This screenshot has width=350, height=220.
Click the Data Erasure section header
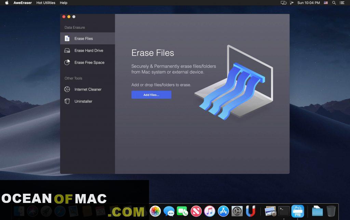tap(75, 27)
